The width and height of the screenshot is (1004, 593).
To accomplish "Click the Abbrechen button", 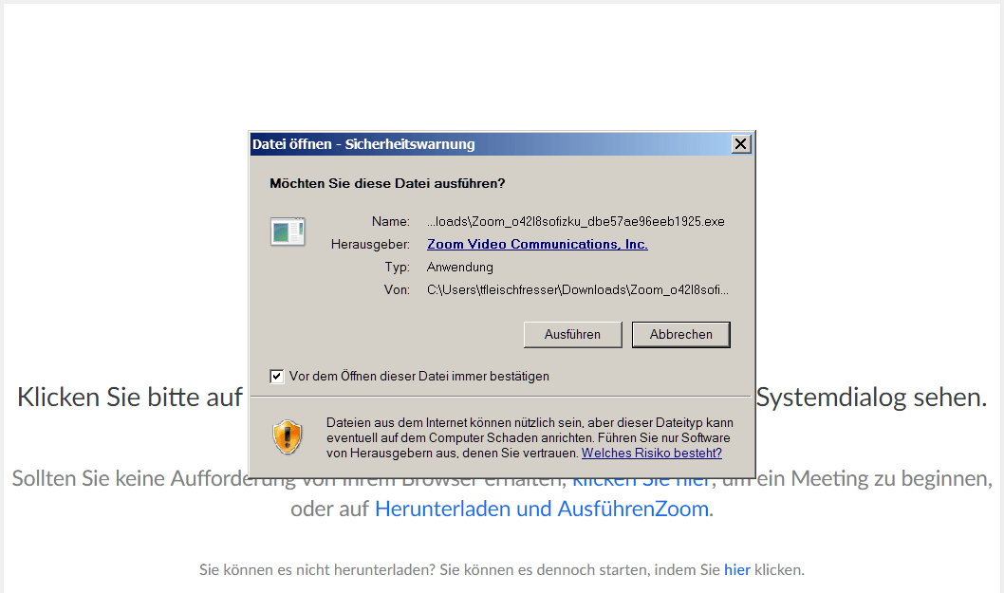I will coord(680,334).
